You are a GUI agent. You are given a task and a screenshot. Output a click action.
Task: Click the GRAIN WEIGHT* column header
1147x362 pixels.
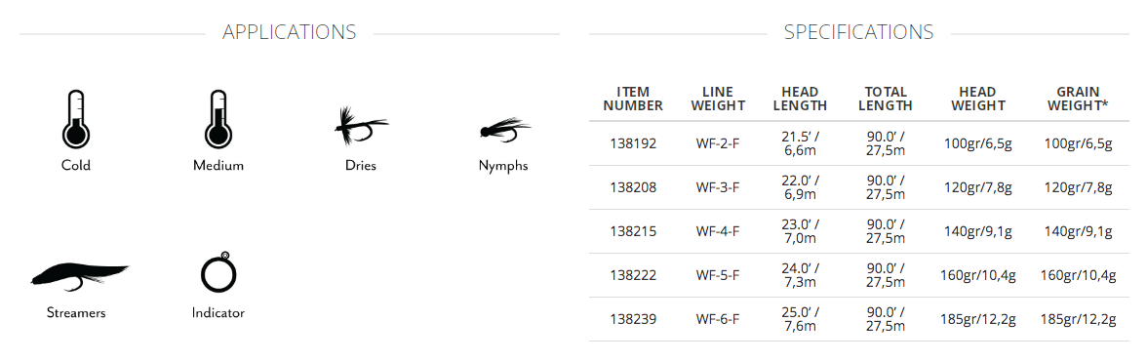(x=1078, y=99)
